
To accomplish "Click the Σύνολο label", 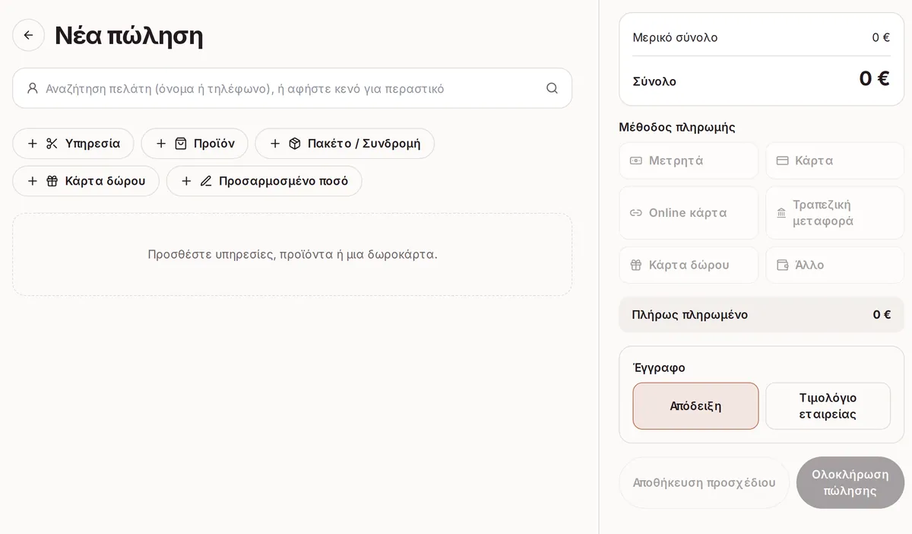I will [654, 81].
